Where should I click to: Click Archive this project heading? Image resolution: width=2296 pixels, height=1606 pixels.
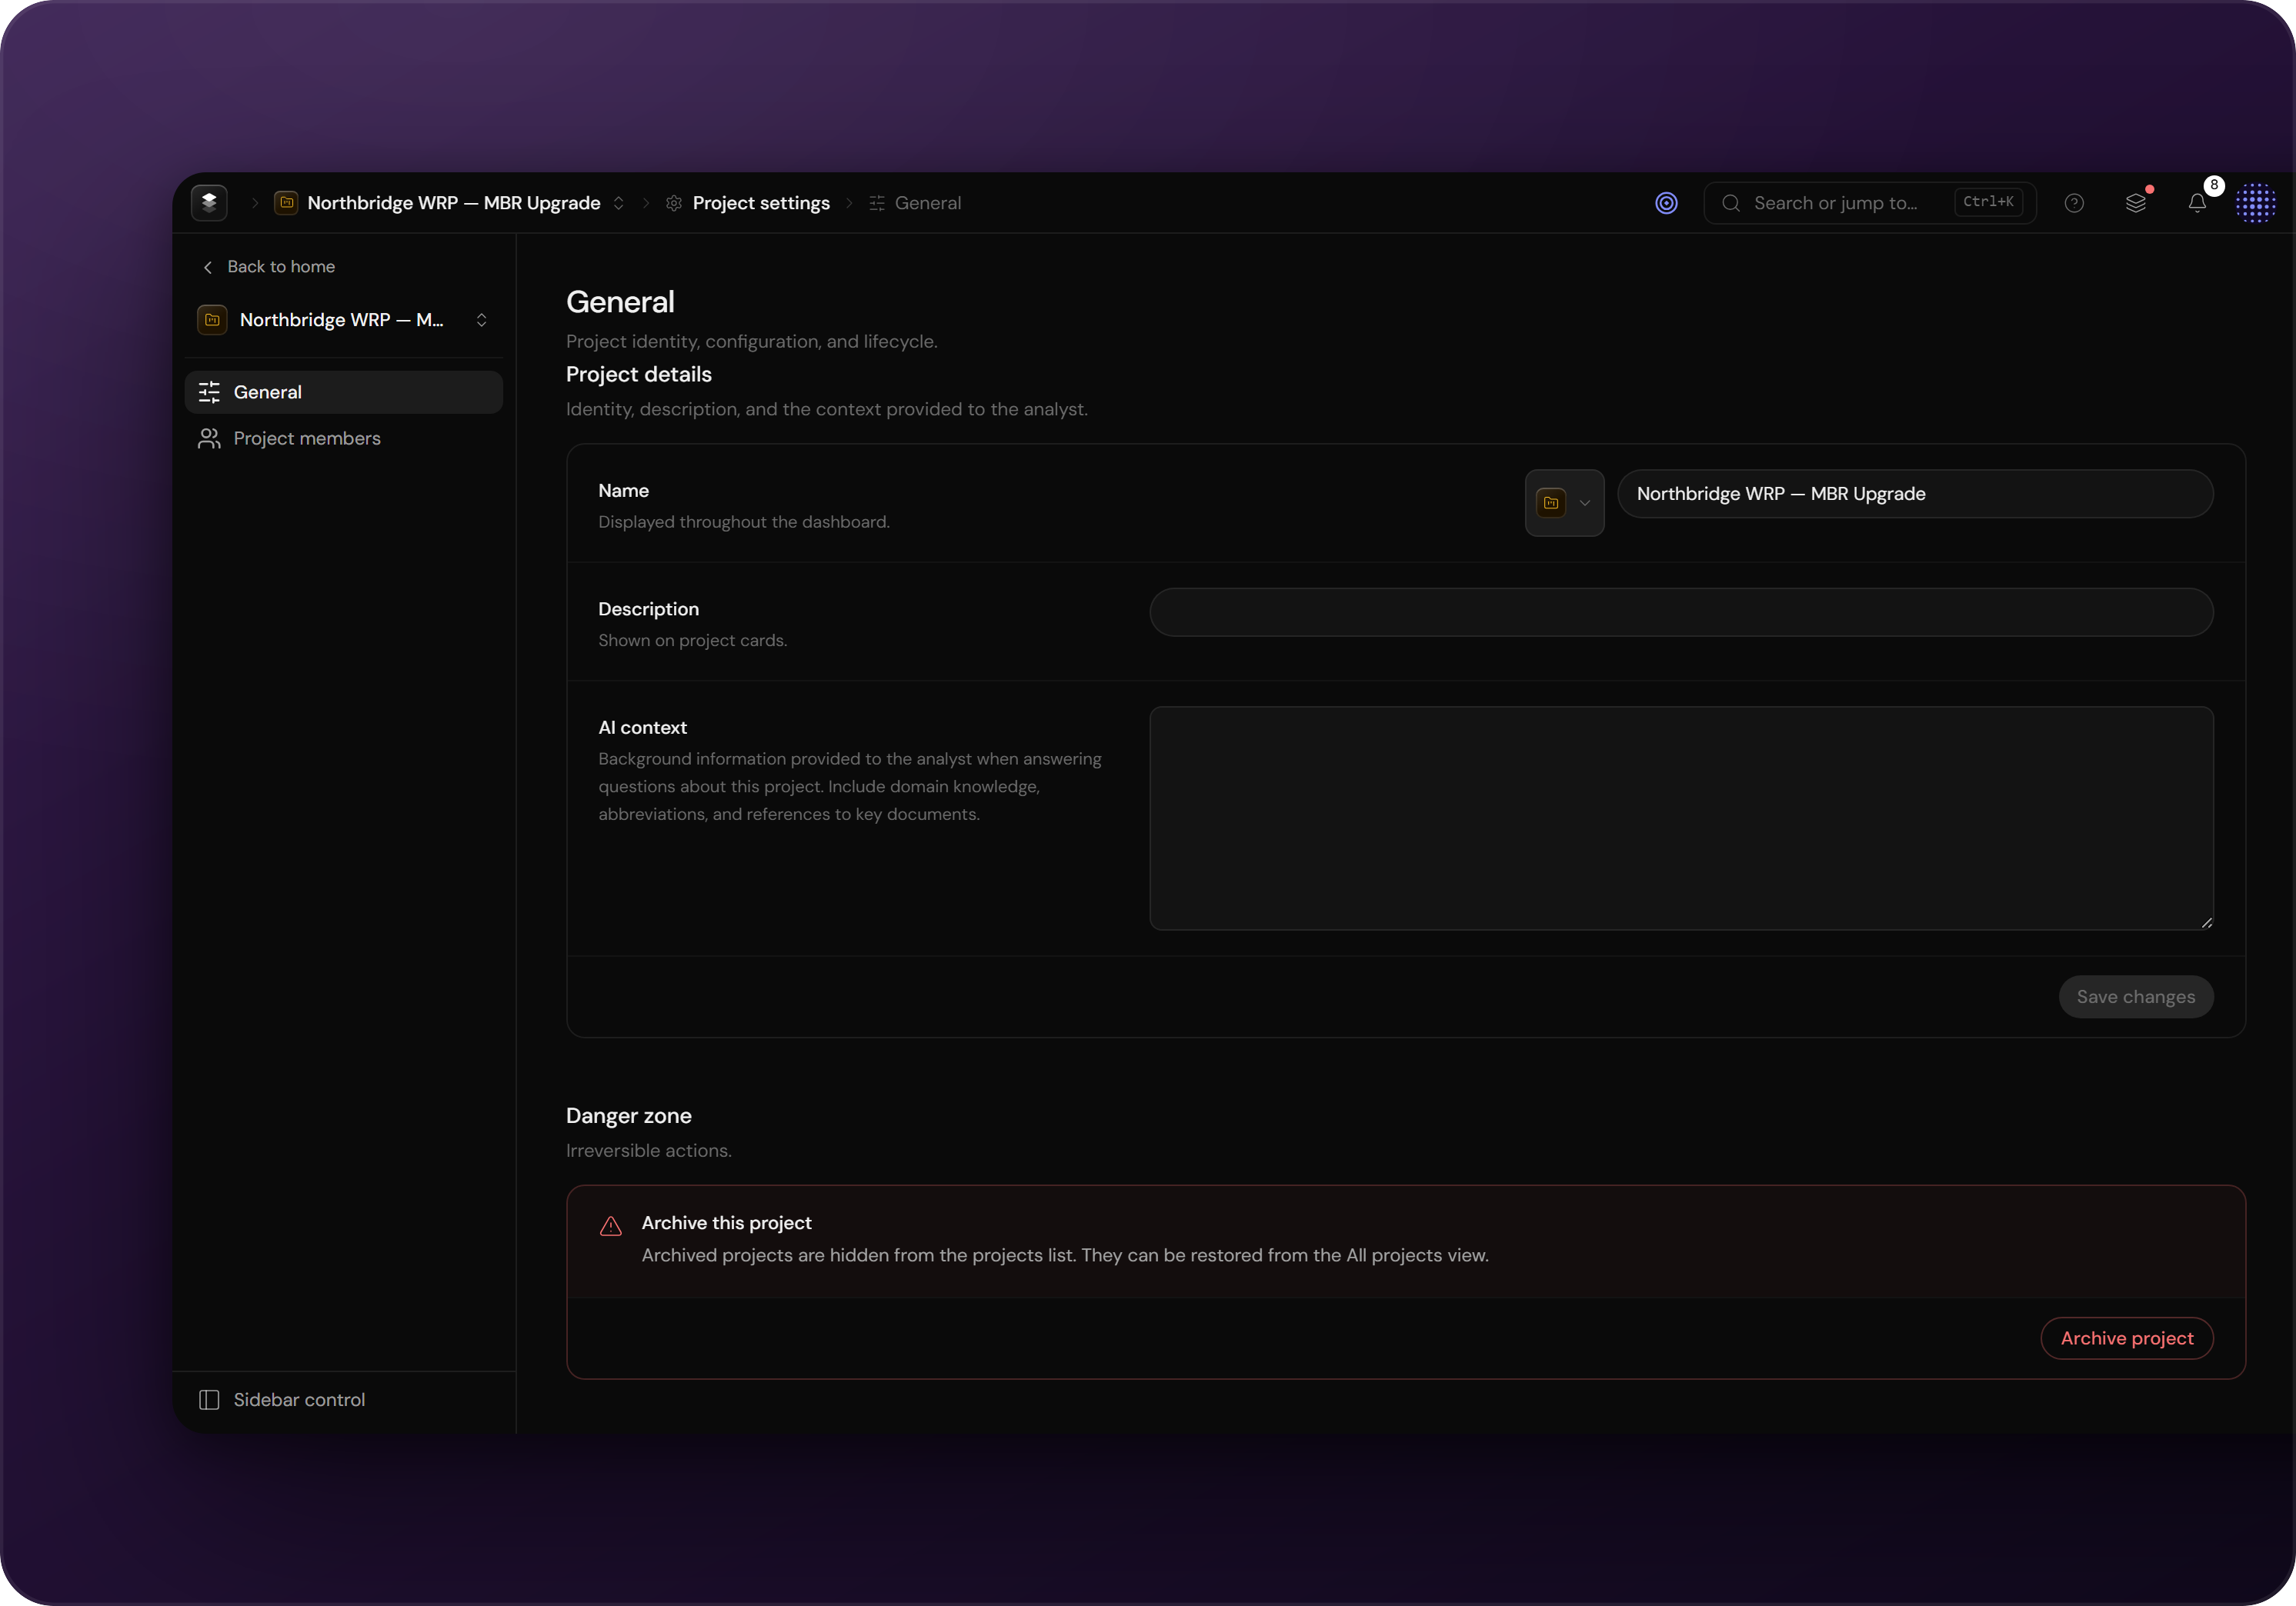pos(726,1223)
